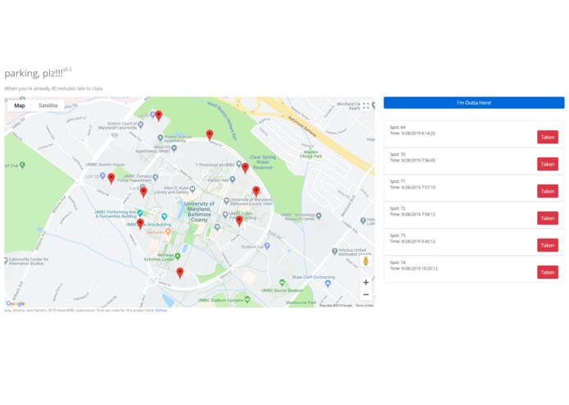Image resolution: width=569 pixels, height=405 pixels.
Task: Mark Spot 72 as Taken
Action: [548, 218]
